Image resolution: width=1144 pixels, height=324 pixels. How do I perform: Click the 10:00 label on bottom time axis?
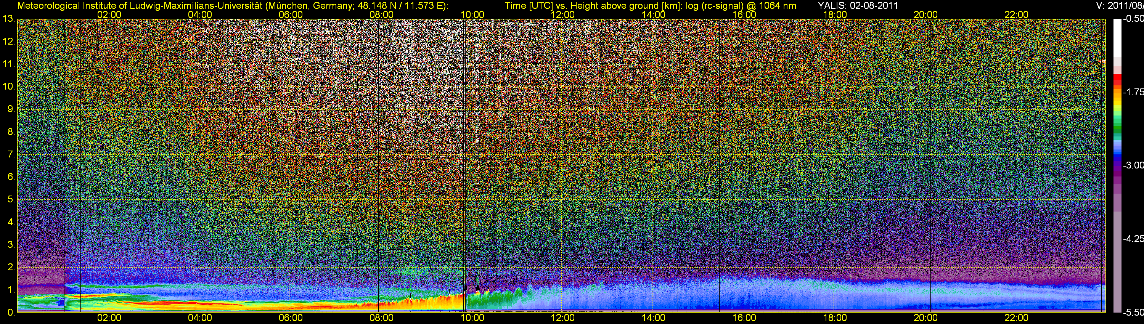click(472, 318)
